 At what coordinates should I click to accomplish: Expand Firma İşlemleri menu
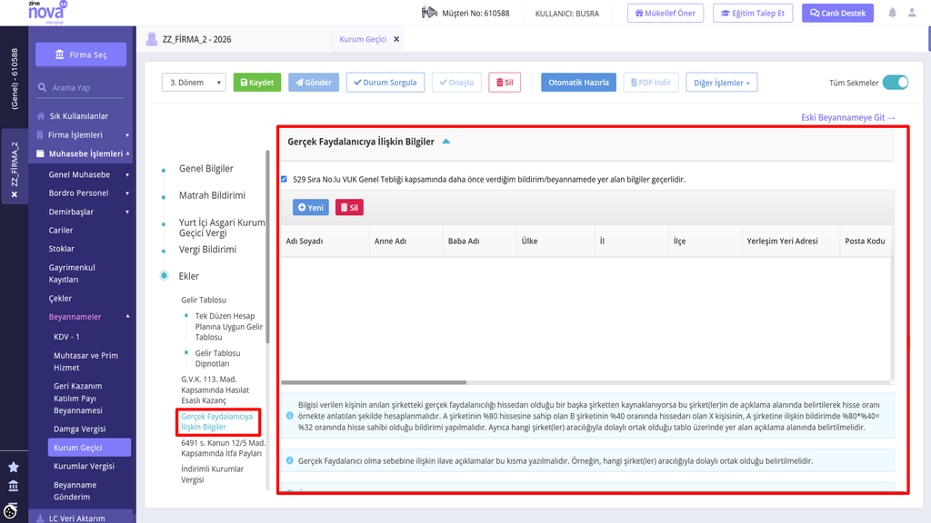pos(127,135)
